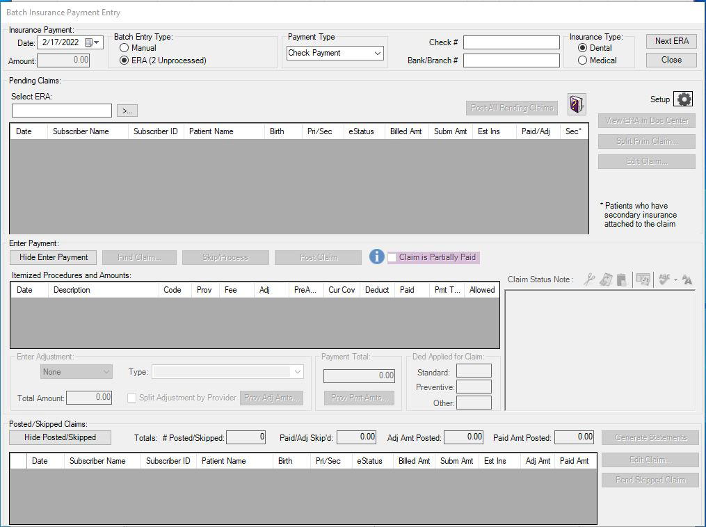This screenshot has height=527, width=706.
Task: Open the Date calendar dropdown arrow
Action: pyautogui.click(x=96, y=42)
